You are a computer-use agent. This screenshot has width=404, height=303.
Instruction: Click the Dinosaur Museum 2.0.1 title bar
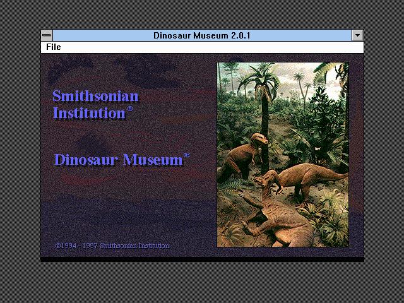click(202, 35)
